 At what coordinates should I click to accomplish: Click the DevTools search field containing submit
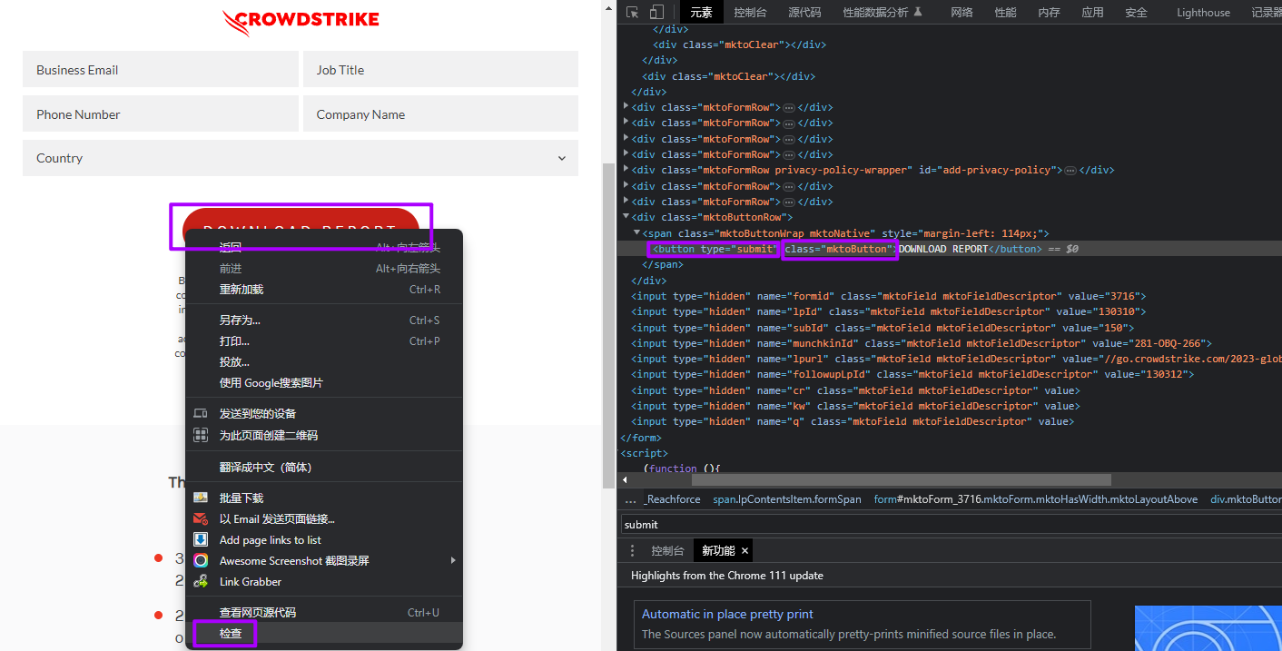coord(952,524)
